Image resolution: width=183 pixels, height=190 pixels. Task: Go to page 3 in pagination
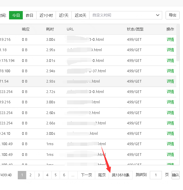pyautogui.click(x=39, y=175)
